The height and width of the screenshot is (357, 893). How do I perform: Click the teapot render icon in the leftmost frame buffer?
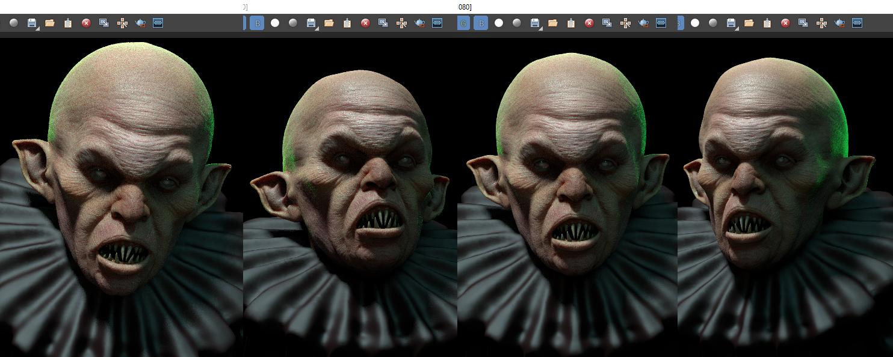click(140, 23)
